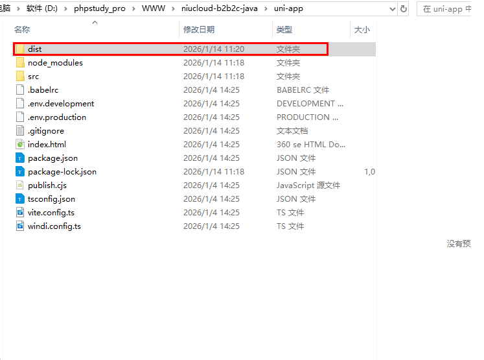Screen dimensions: 484x360
Task: Sort files by the 类型 column header
Action: click(x=284, y=30)
